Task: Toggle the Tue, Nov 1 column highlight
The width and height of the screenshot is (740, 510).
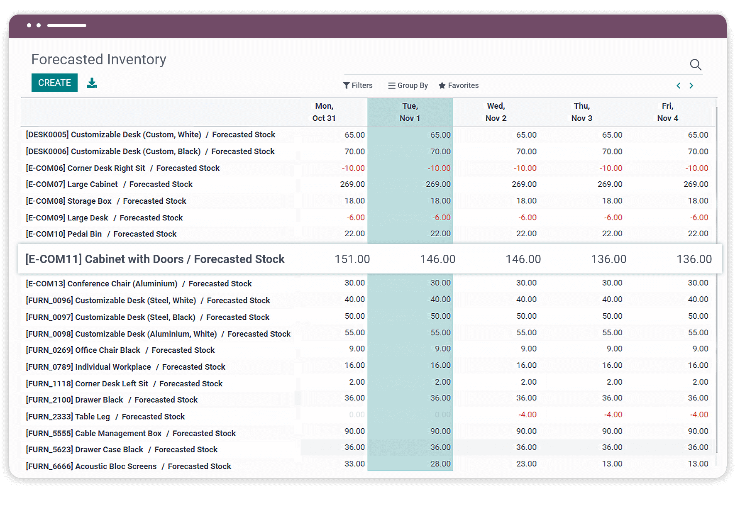Action: [409, 112]
